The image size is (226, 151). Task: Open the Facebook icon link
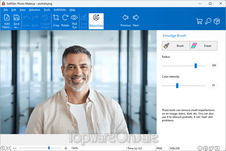pyautogui.click(x=206, y=148)
